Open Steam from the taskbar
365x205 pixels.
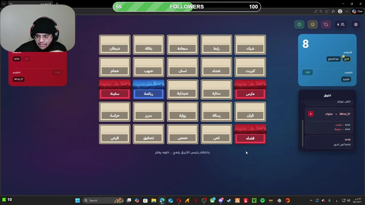pyautogui.click(x=229, y=200)
